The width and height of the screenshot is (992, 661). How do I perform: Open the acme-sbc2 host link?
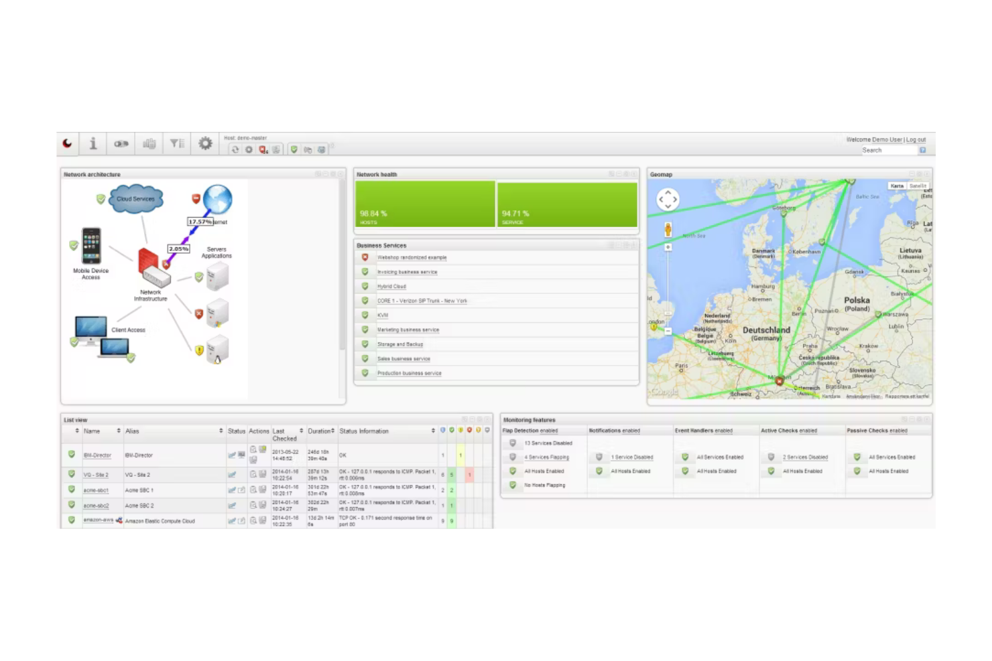pos(96,506)
